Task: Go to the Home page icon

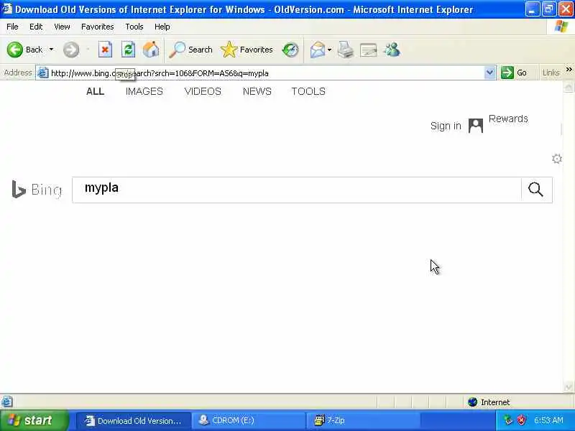Action: click(x=151, y=50)
